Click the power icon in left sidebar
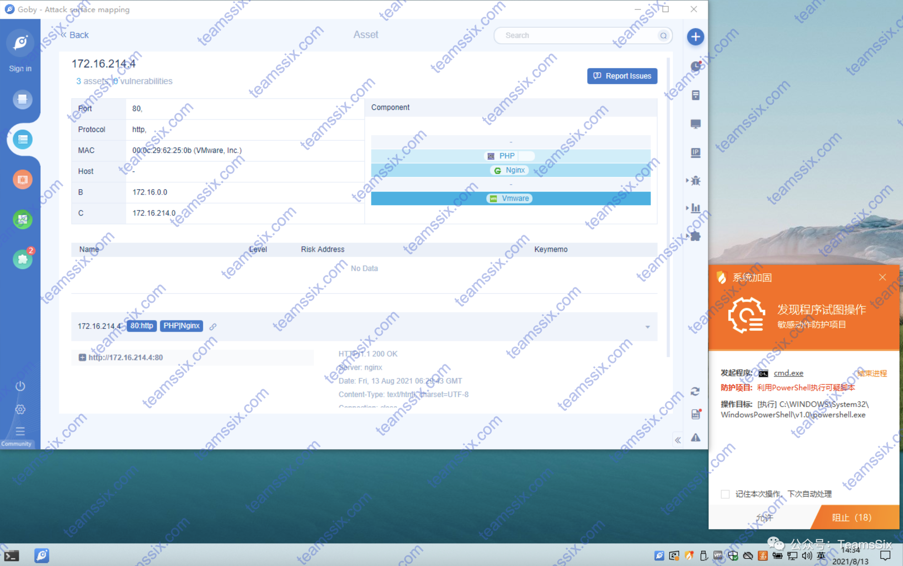Screen dimensions: 903x566 pyautogui.click(x=20, y=386)
